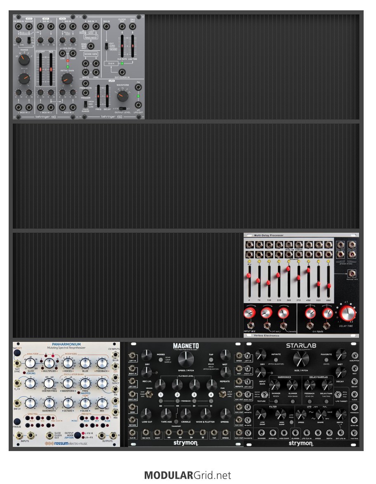Screen dimensions: 376x484
Task: Click the manual mix jack on Multi-Delay Processor
Action: (x=352, y=274)
